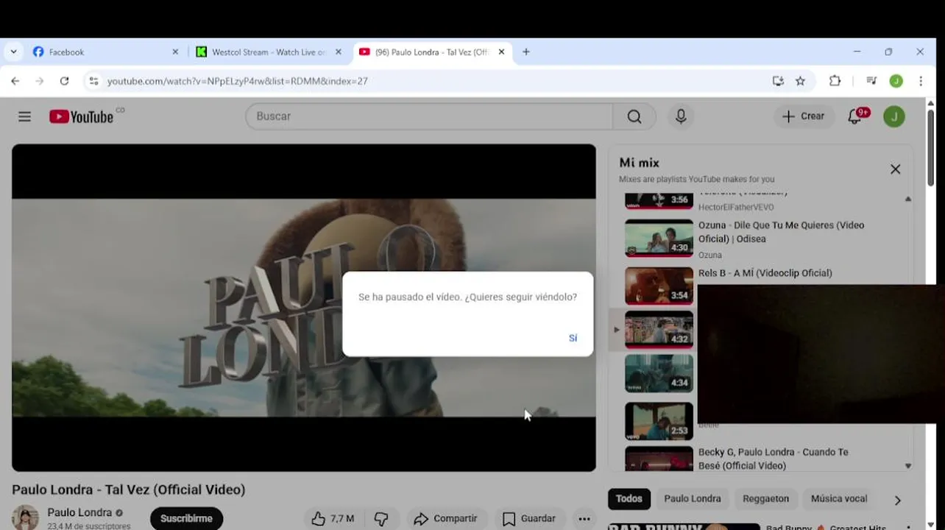
Task: Click Rels B - A Mí title
Action: [765, 273]
